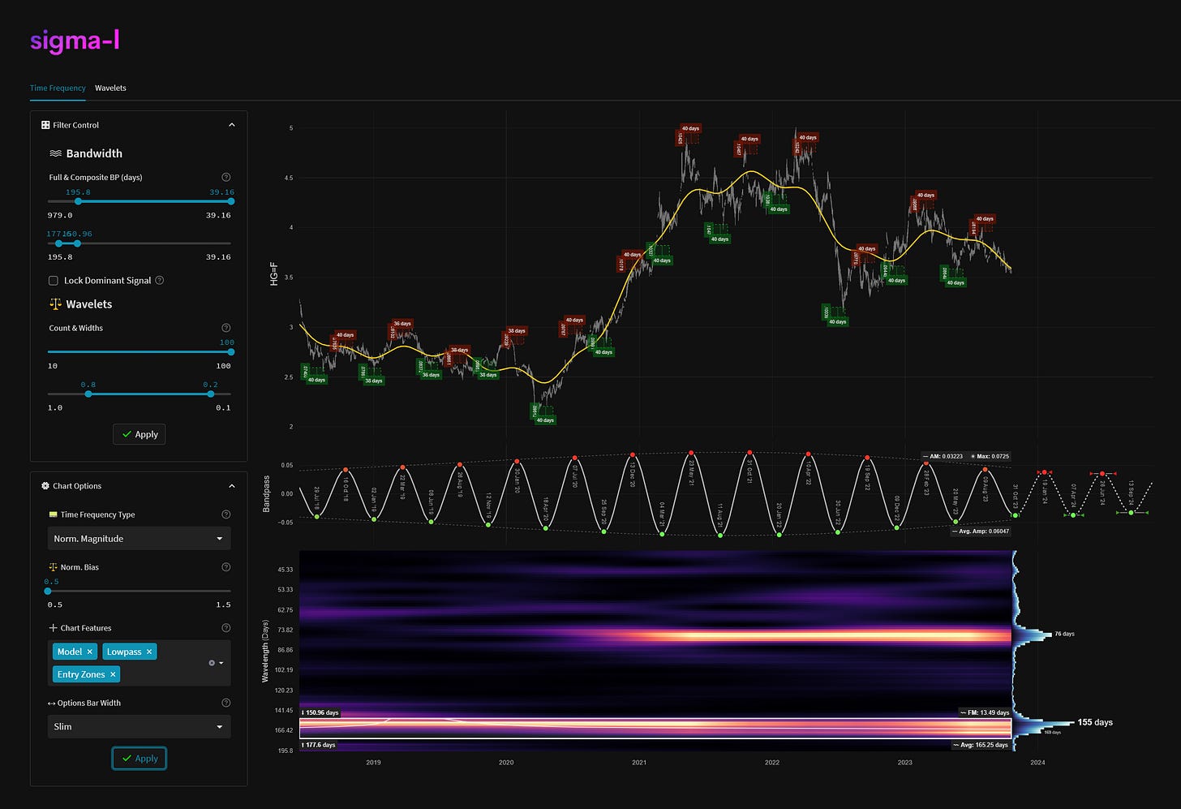Image resolution: width=1181 pixels, height=809 pixels.
Task: Click the 155 days histogram label
Action: (1095, 722)
